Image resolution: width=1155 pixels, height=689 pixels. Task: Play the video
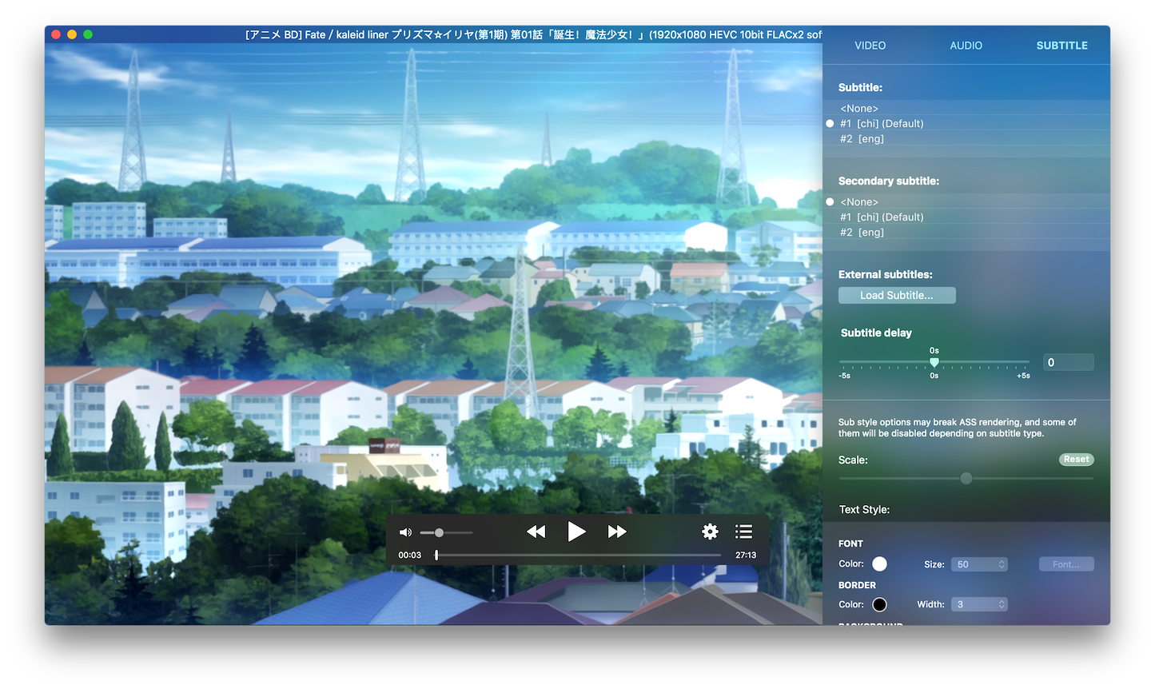[576, 532]
